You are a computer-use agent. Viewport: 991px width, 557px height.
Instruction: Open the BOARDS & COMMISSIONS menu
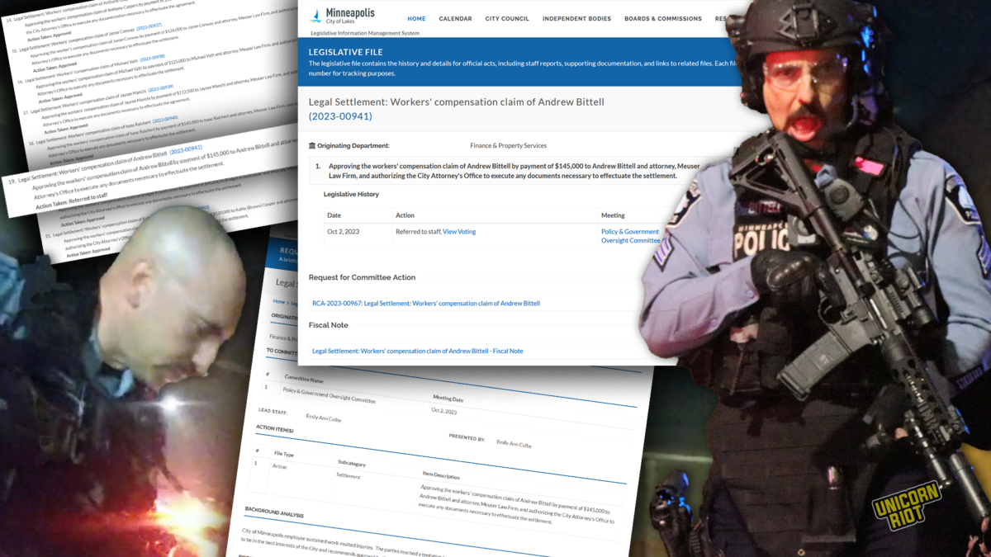663,18
